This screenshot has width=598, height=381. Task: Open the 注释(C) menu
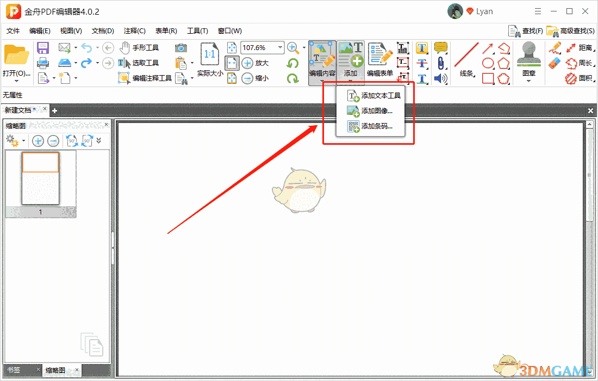(x=134, y=30)
